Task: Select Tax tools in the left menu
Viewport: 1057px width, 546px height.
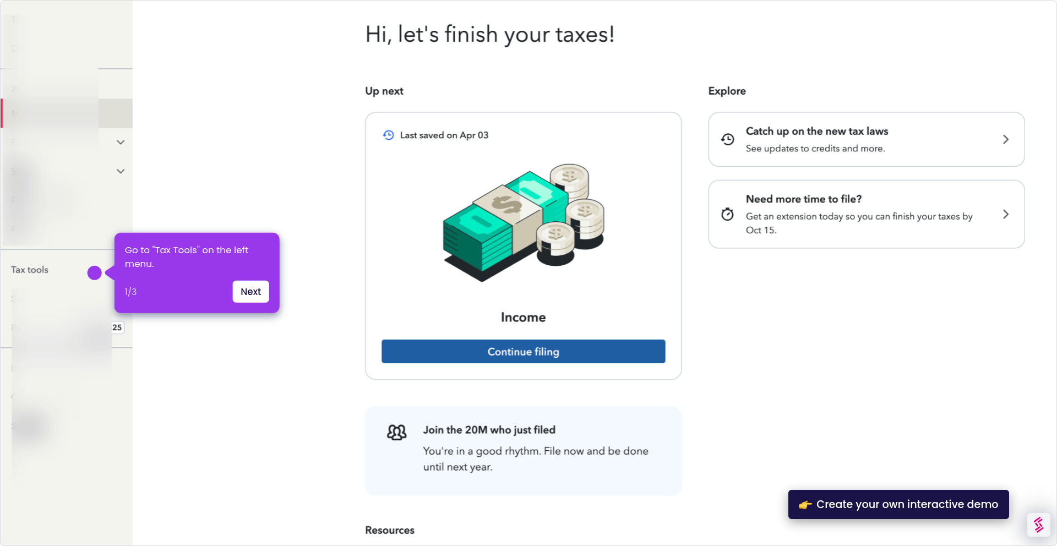Action: point(29,270)
